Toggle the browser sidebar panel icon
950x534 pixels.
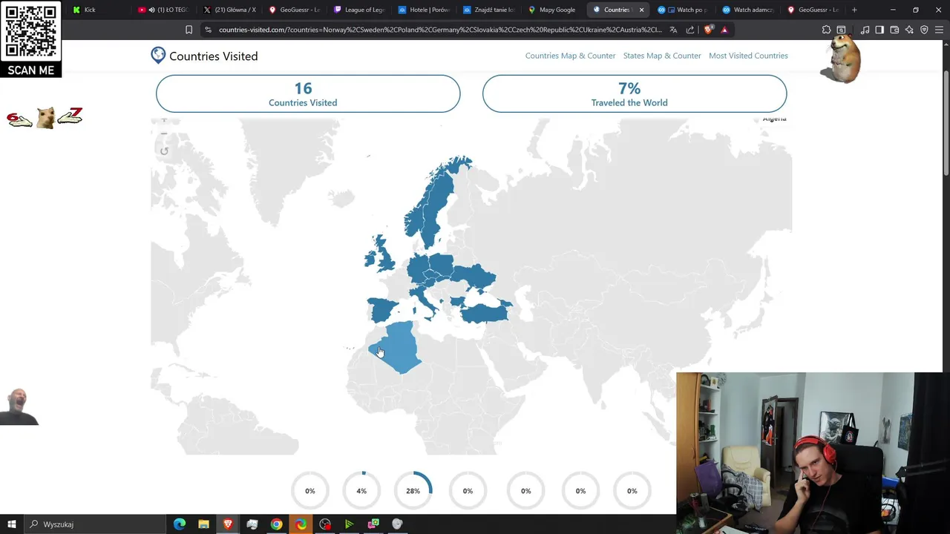[879, 30]
